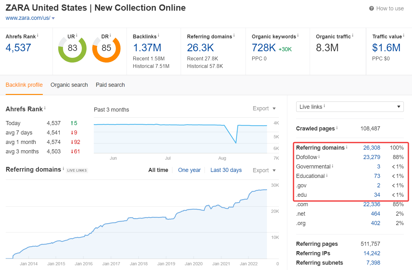The height and width of the screenshot is (270, 412).
Task: Click the green UR 83 gauge
Action: (72, 48)
